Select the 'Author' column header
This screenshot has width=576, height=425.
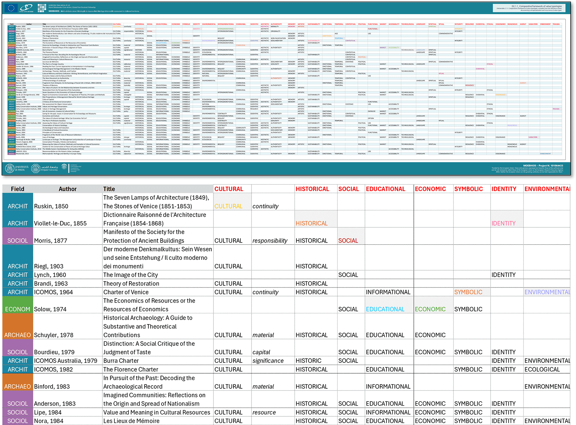pos(67,189)
